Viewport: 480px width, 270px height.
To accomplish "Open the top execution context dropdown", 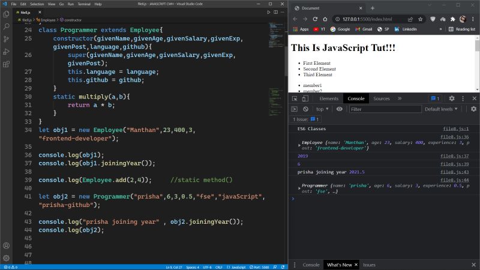I will [x=322, y=109].
